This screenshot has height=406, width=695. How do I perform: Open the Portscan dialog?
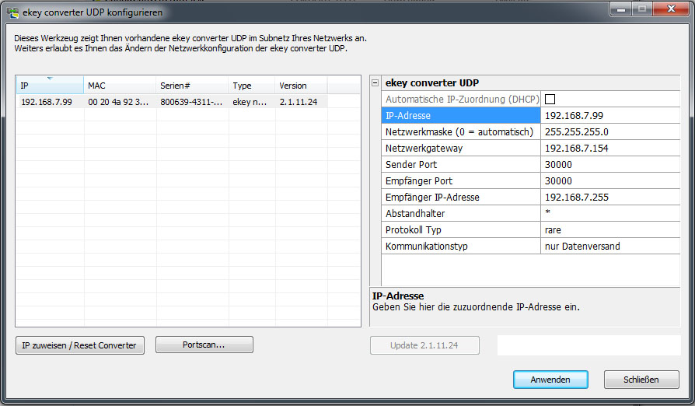point(204,345)
